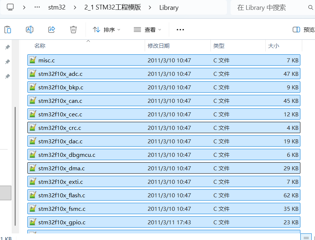Click the share toolbar icon

click(x=52, y=30)
